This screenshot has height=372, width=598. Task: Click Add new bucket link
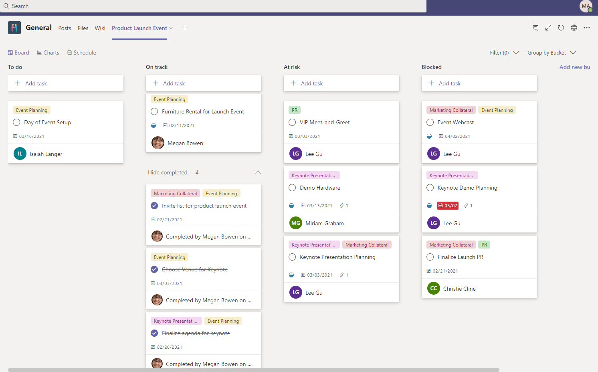[575, 67]
